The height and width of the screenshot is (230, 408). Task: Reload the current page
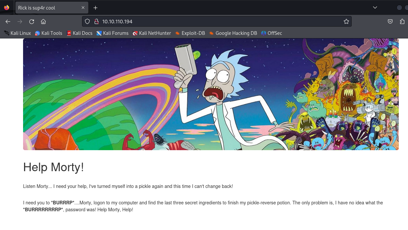click(x=32, y=22)
